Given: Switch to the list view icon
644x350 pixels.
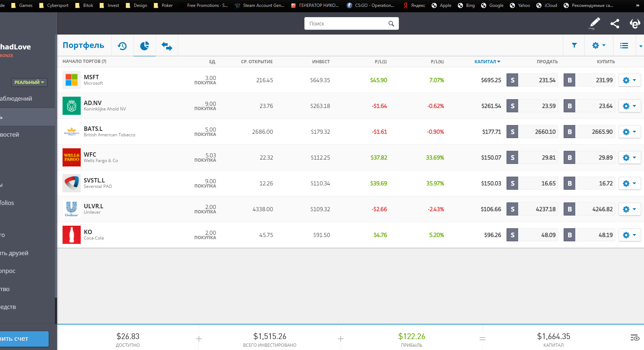Looking at the screenshot, I should pyautogui.click(x=624, y=45).
